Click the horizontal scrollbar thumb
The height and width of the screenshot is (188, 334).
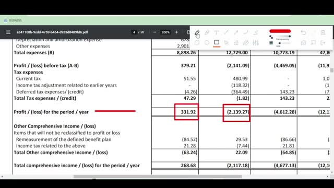tap(158, 177)
